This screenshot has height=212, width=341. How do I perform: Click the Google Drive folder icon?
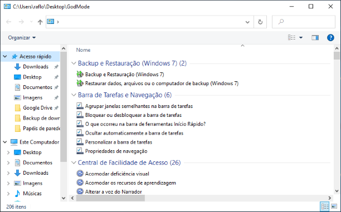(17, 108)
